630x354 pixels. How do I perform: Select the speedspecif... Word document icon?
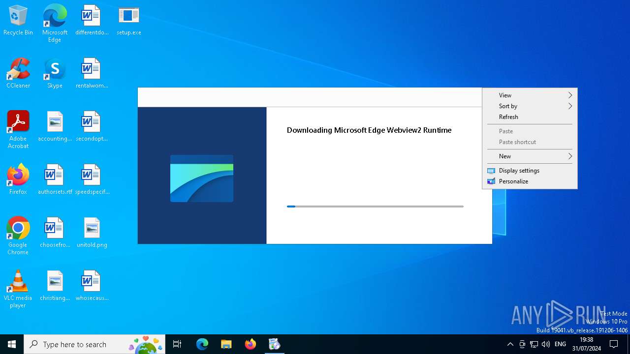click(92, 180)
